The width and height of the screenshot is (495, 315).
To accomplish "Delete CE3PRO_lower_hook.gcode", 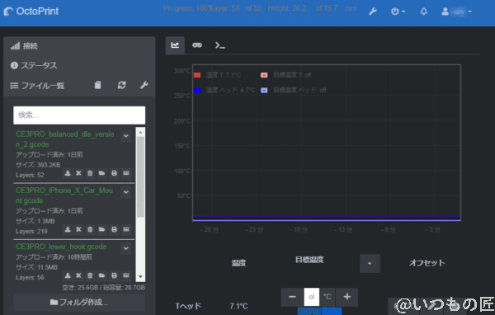I will [90, 275].
